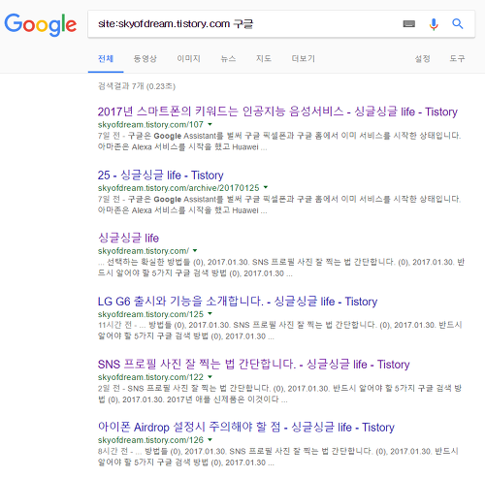Open 도구 search tools
The width and height of the screenshot is (485, 478).
pyautogui.click(x=457, y=58)
